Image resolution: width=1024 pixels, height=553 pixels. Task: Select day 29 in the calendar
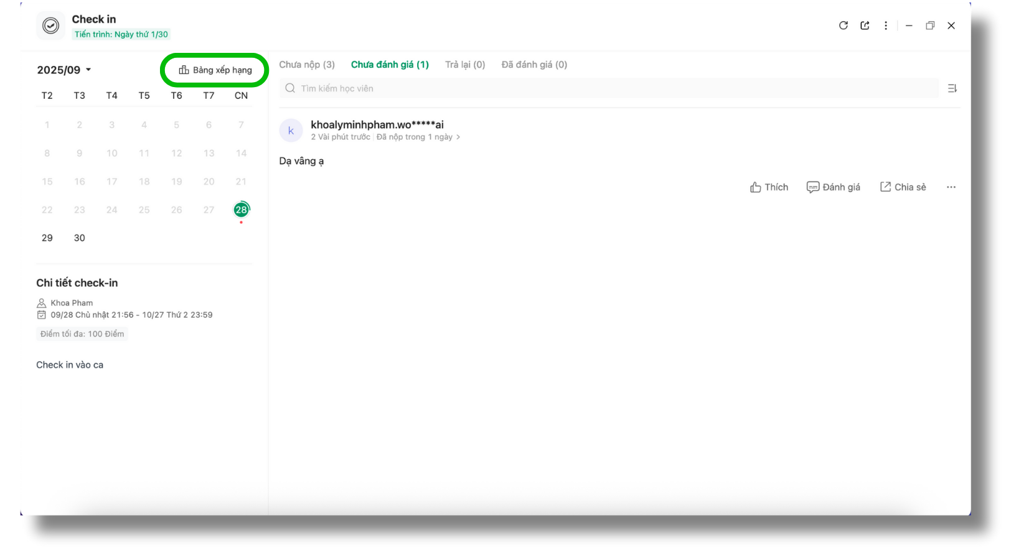click(47, 238)
